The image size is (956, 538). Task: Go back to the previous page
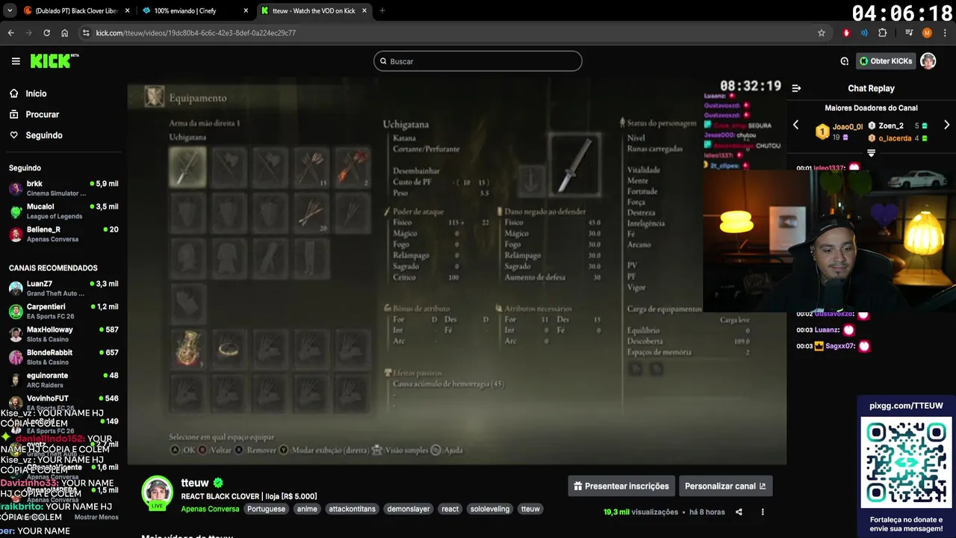(10, 33)
